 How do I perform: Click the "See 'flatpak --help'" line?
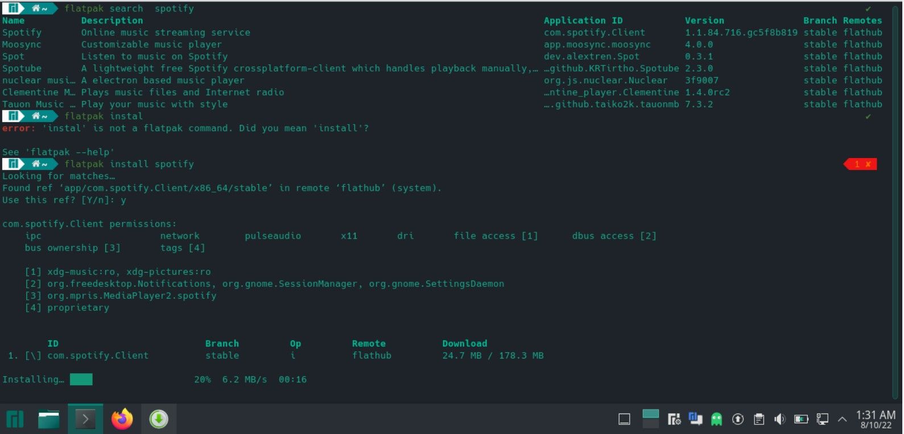pyautogui.click(x=59, y=152)
